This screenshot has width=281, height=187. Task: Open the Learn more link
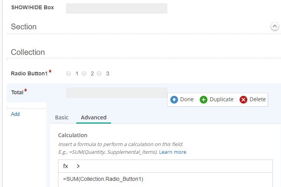tap(173, 152)
